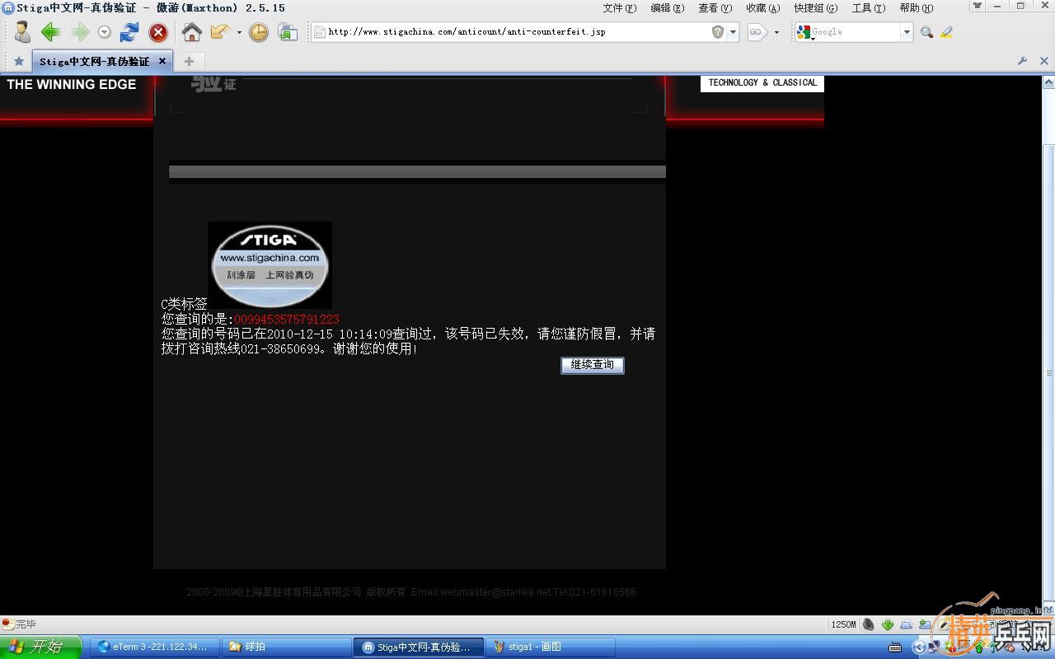Image resolution: width=1055 pixels, height=659 pixels.
Task: Go to the Home page icon
Action: pos(191,32)
